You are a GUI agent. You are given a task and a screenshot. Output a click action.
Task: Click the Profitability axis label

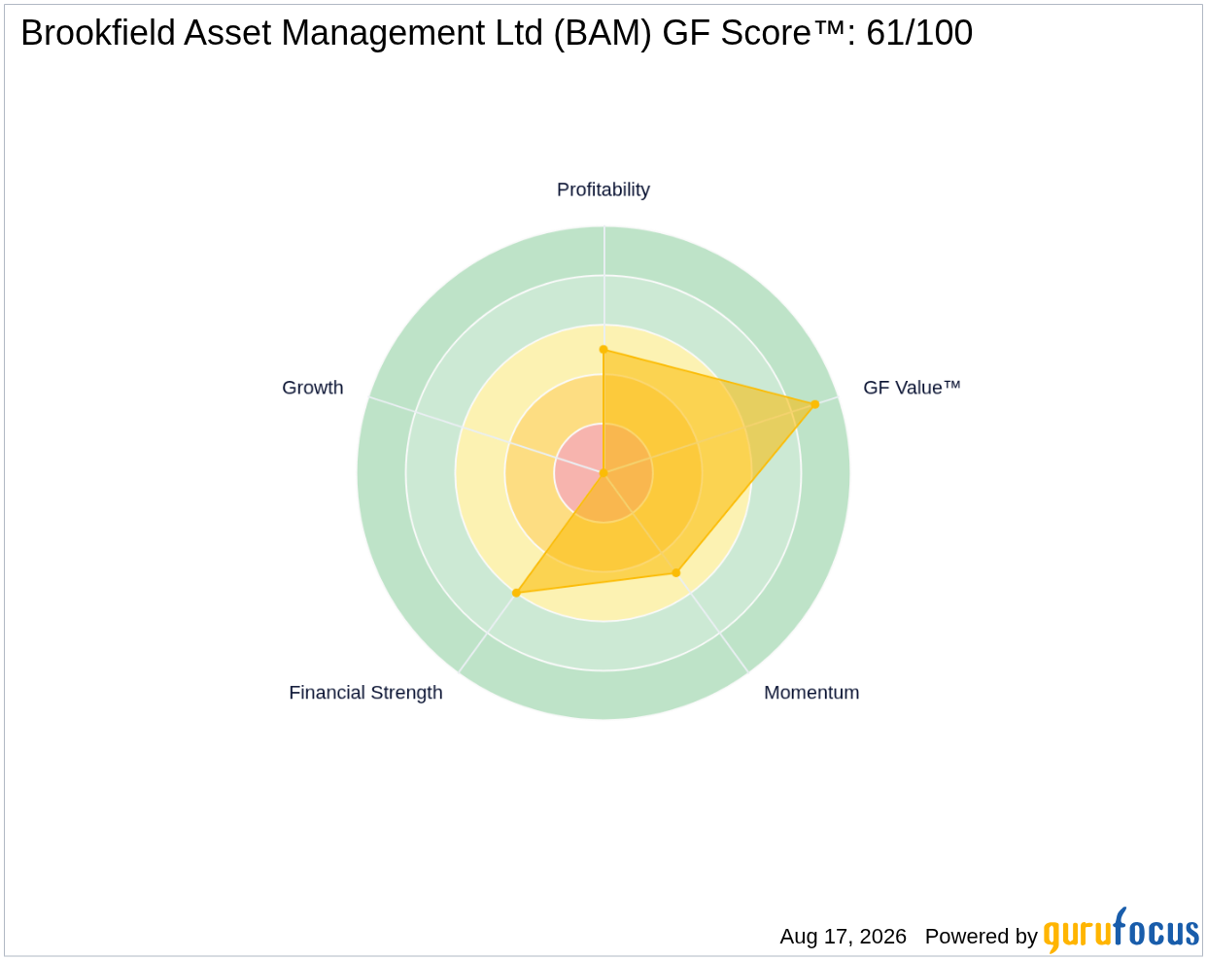(603, 189)
